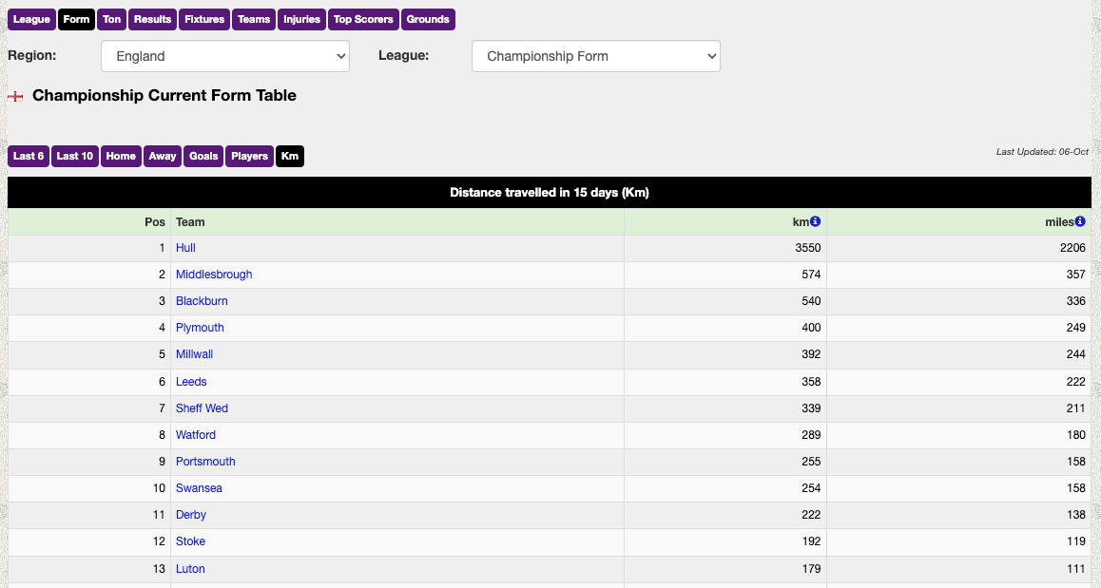
Task: Open the Millwall team link
Action: [x=194, y=354]
